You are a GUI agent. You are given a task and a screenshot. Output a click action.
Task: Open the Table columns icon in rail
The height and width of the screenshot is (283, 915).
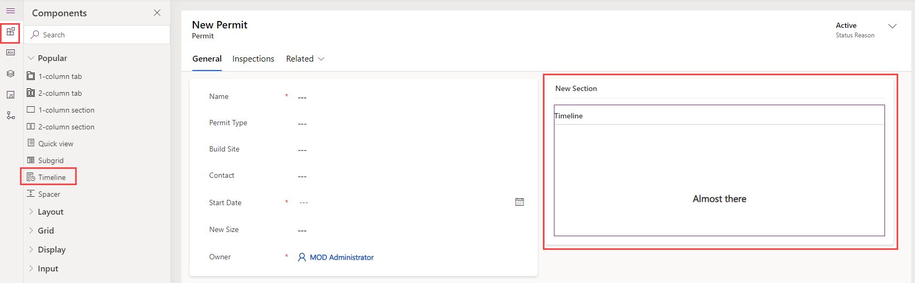(11, 53)
